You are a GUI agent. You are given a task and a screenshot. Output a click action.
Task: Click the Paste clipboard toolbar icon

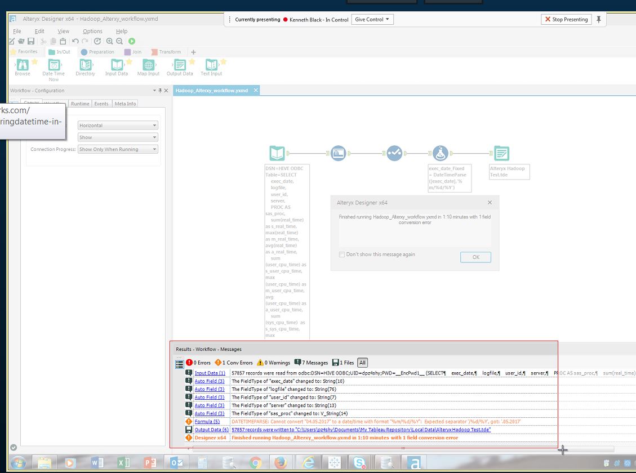click(63, 41)
